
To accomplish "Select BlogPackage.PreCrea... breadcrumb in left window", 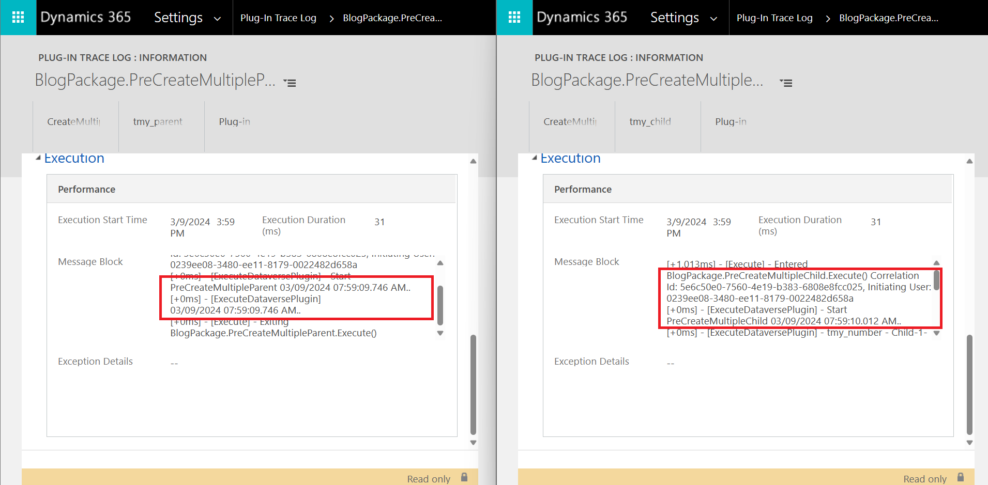I will 392,18.
